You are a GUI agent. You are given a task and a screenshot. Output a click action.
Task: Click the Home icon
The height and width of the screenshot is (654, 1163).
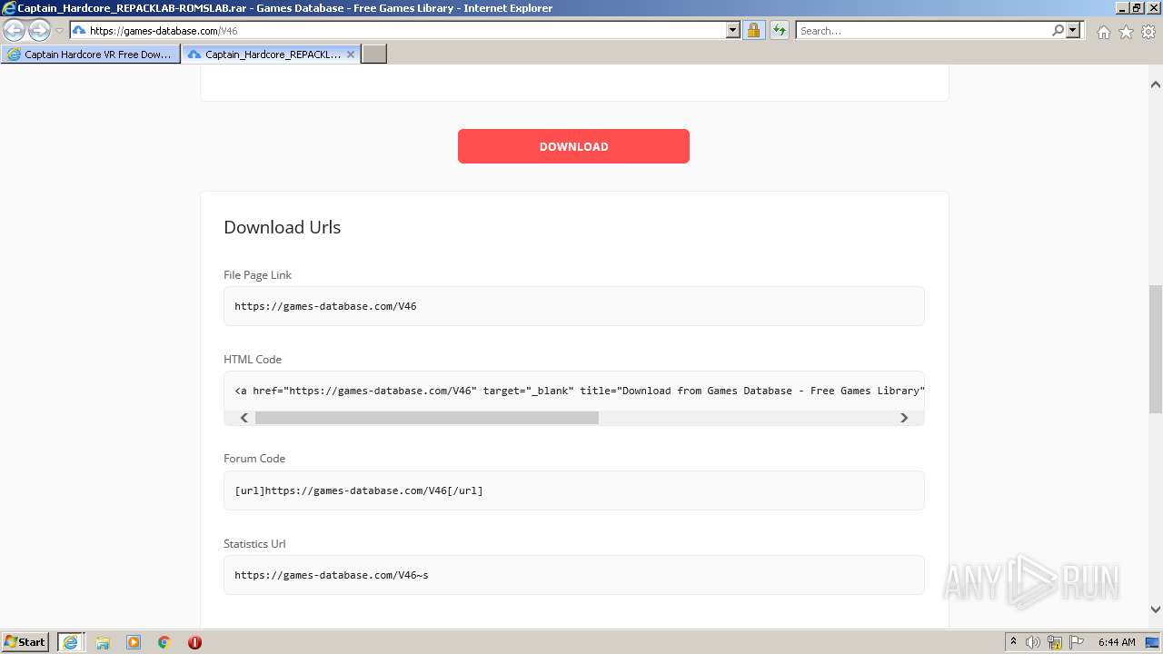1103,32
